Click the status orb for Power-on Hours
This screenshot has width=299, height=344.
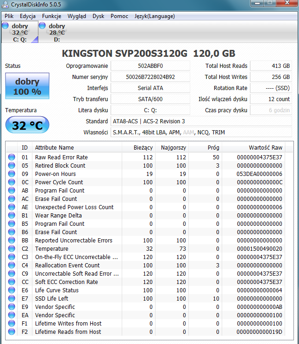pos(12,174)
